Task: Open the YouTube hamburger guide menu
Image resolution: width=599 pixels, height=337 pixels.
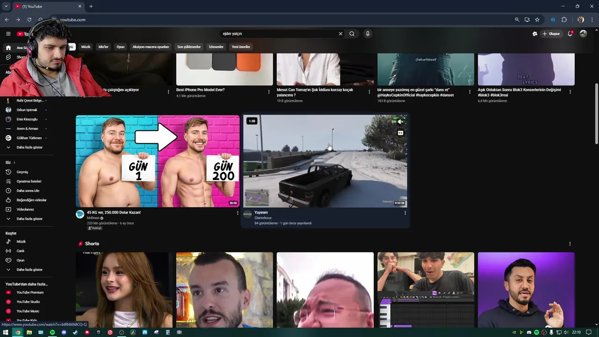Action: click(8, 34)
